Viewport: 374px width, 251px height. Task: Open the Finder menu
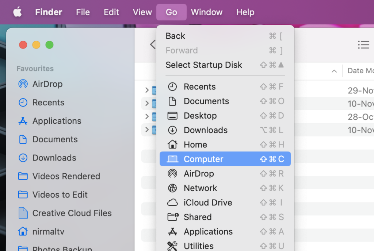coord(49,12)
